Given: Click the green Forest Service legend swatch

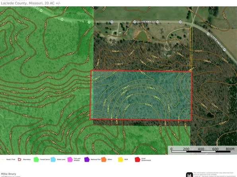Looking at the screenshot, I should pos(36,160).
